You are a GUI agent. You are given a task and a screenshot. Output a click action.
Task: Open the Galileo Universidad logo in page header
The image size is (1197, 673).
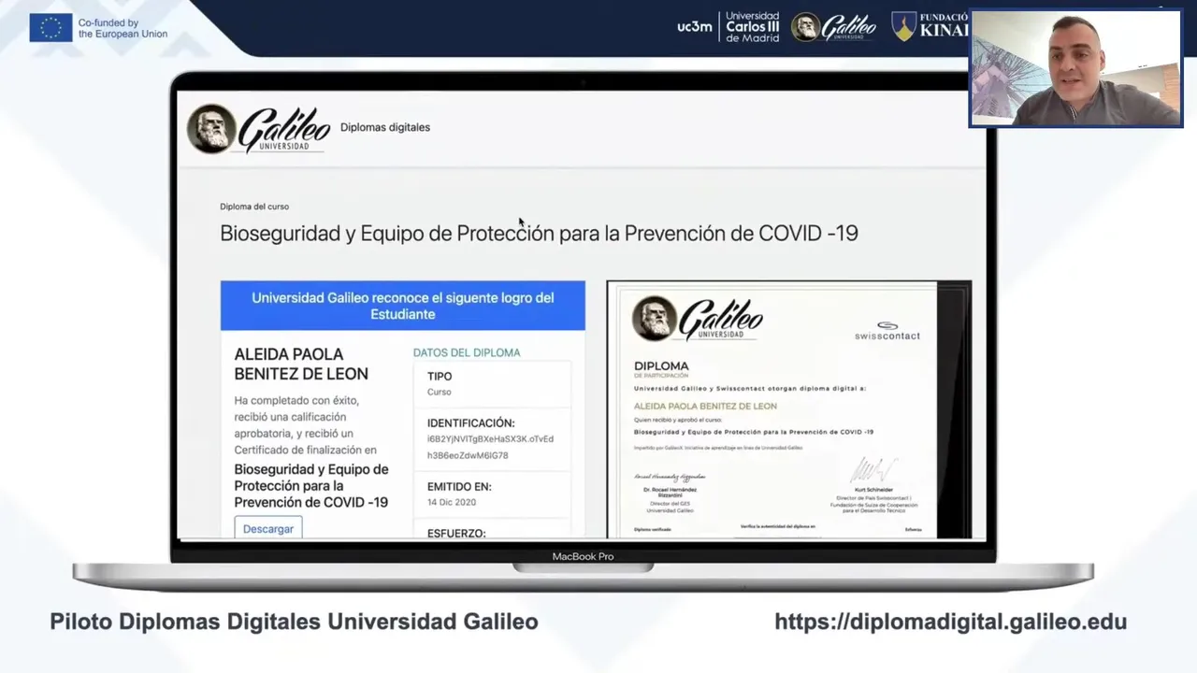click(x=258, y=128)
